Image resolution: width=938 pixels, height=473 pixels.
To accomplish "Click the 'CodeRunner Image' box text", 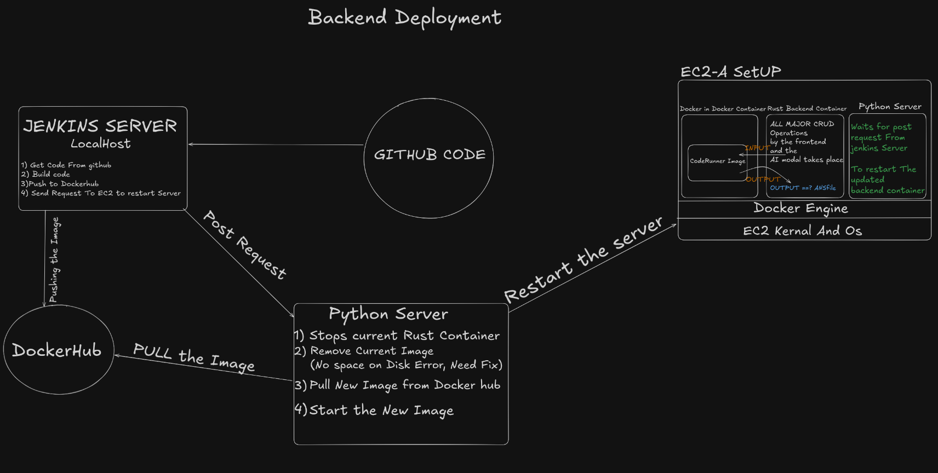I will 718,161.
